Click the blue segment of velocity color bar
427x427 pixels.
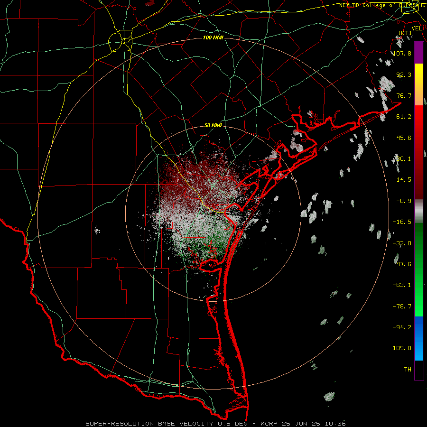click(419, 338)
